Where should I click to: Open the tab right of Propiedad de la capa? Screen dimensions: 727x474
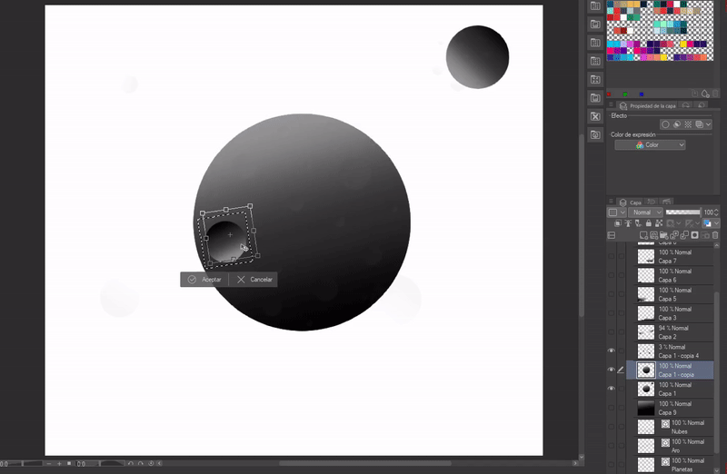(x=686, y=105)
